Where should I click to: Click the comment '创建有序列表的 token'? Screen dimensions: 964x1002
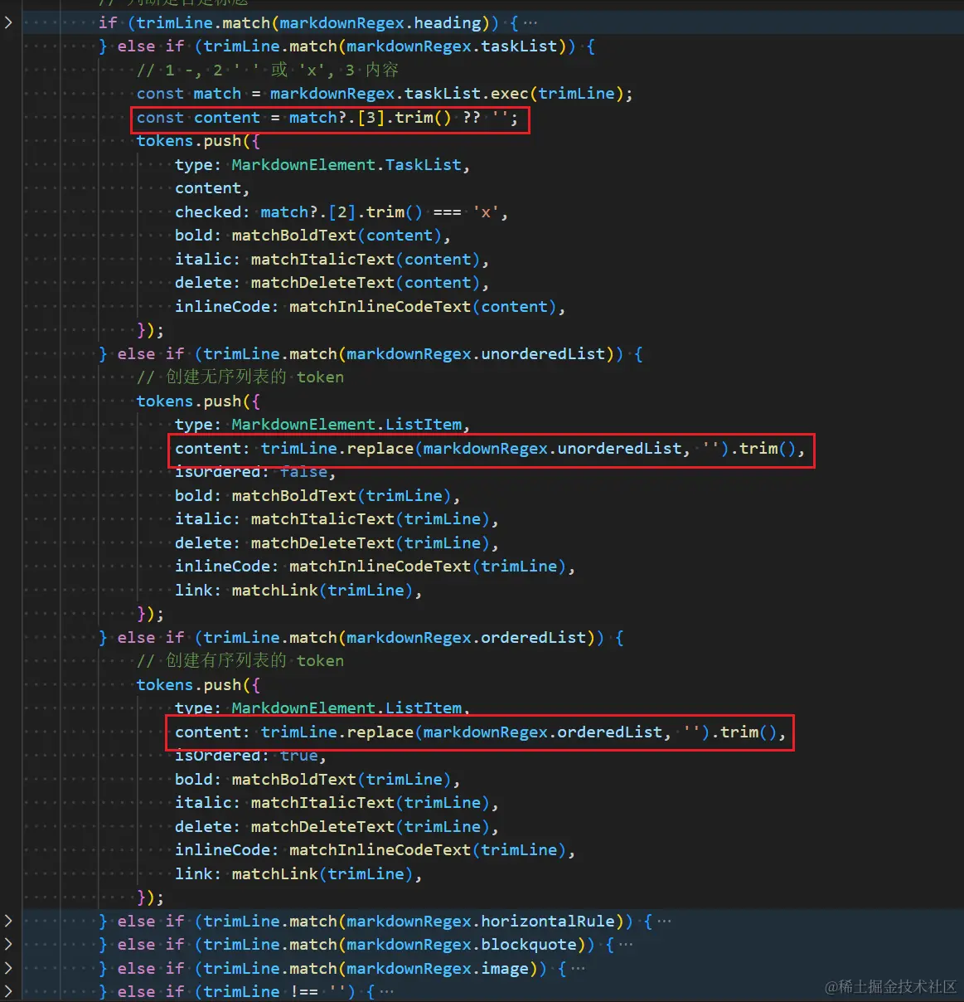(x=240, y=661)
